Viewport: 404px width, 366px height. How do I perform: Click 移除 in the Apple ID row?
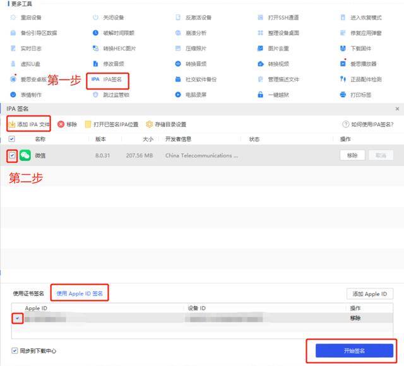[355, 318]
